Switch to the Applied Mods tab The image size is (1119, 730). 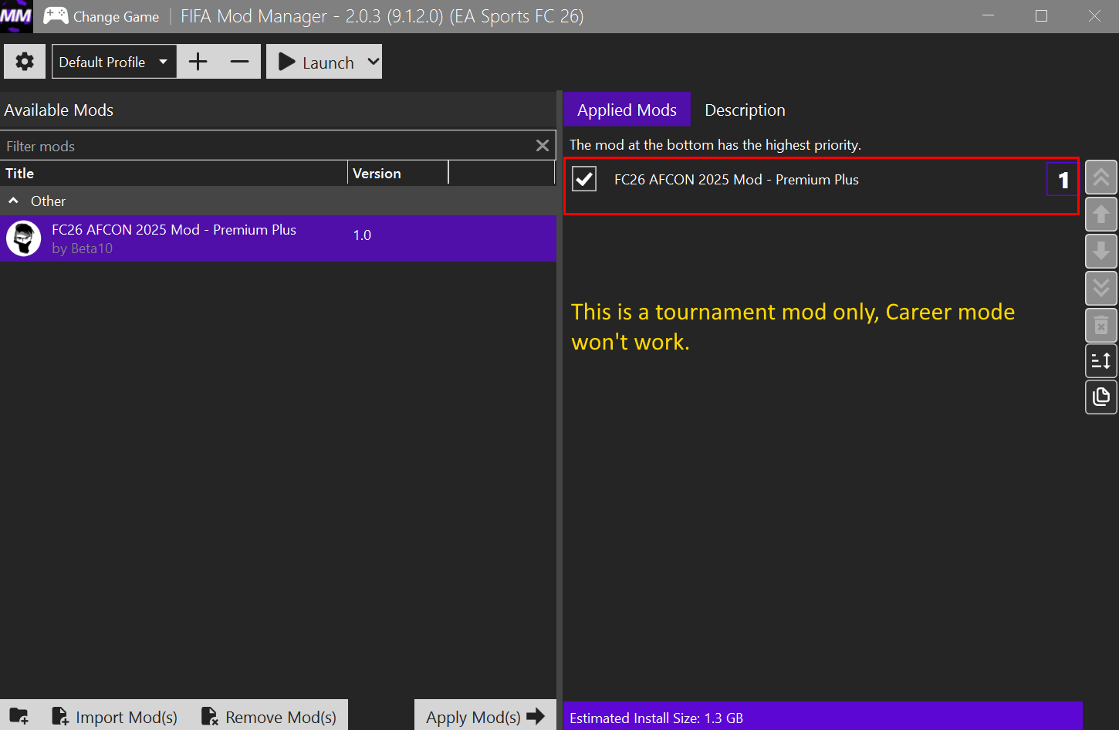(x=627, y=110)
